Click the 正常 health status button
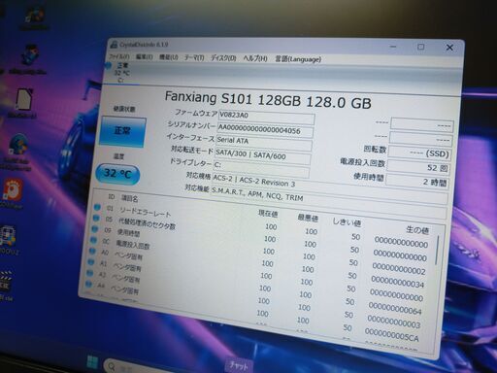Viewport: 497px width, 373px height. point(122,131)
